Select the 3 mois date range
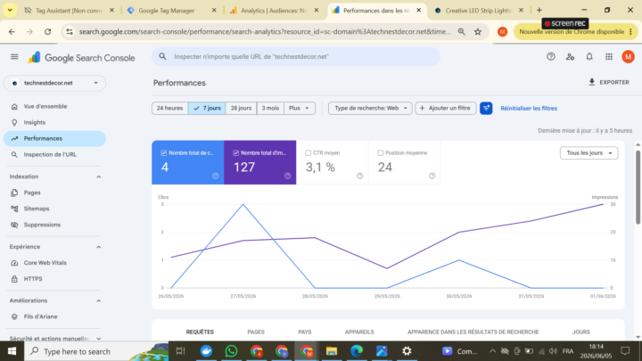This screenshot has height=361, width=642. coord(270,108)
